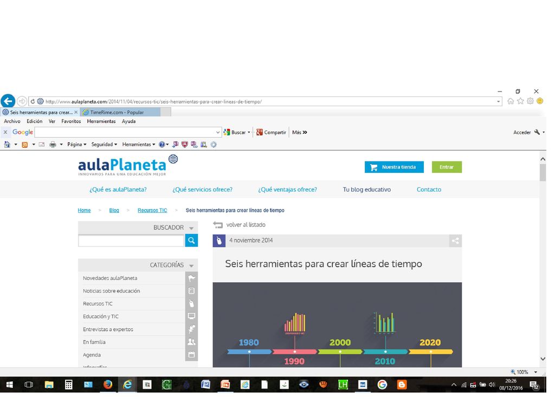
Task: Open the zoom level 100% dropdown
Action: (x=535, y=372)
